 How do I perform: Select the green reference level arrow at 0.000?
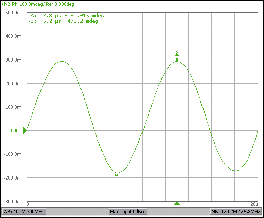(25, 131)
